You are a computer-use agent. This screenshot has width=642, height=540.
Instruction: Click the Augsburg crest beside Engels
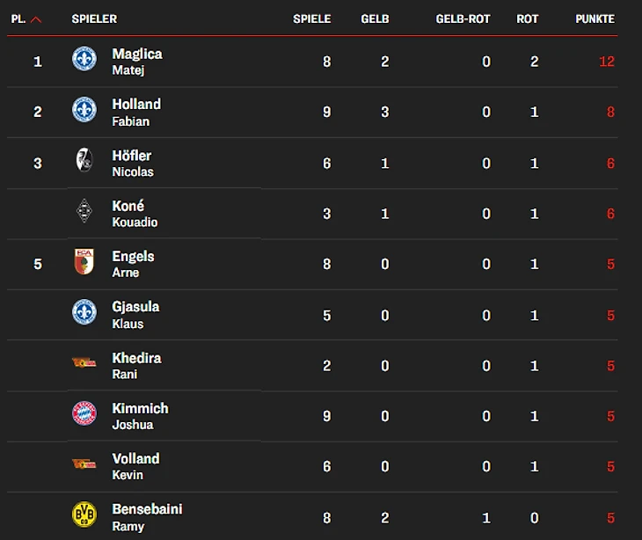84,262
